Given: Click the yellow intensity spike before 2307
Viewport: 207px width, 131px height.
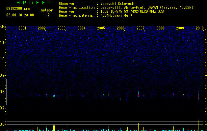Looking at the screenshot, I should 138,127.
